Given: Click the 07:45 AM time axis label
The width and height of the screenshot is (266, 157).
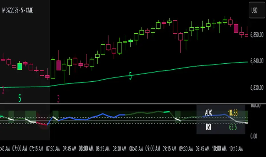Looking at the screenshot, I should click(x=69, y=149).
